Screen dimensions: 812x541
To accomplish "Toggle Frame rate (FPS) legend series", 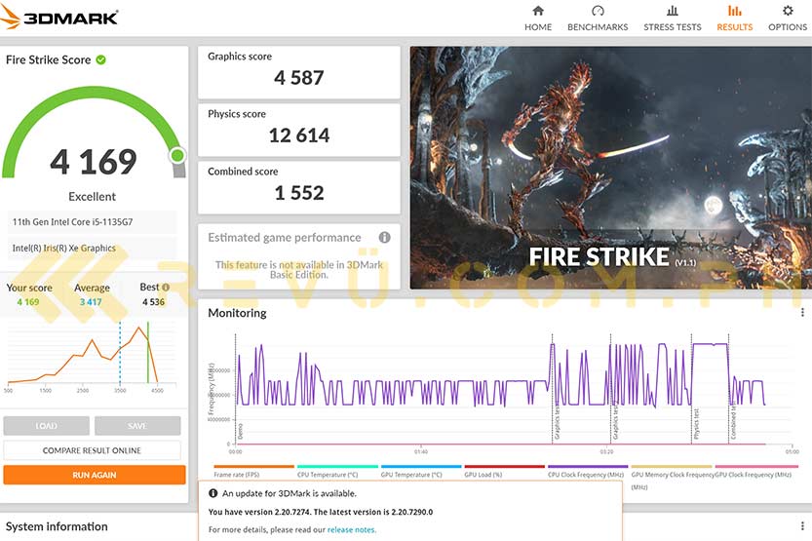I will [x=253, y=471].
